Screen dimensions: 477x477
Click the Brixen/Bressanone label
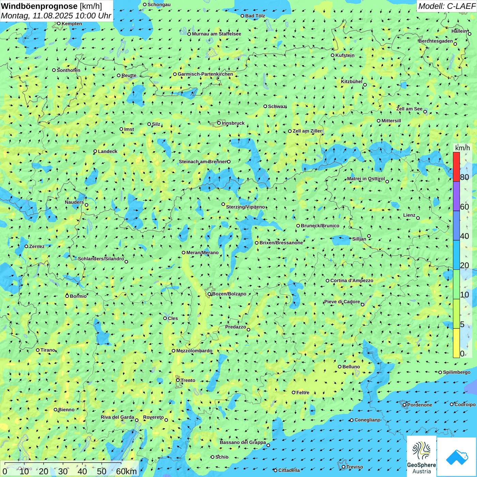coord(281,243)
